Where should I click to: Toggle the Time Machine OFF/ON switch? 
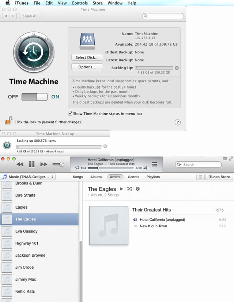click(34, 97)
